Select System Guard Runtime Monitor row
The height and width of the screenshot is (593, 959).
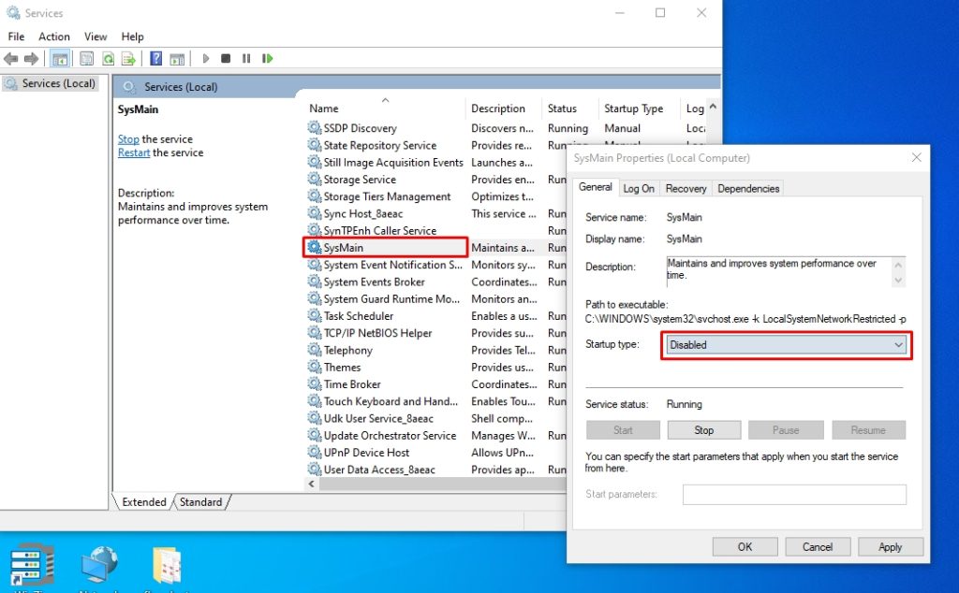tap(391, 299)
